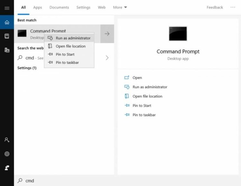This screenshot has height=186, width=241.
Task: Select the Command Prompt best match title
Action: [x=48, y=31]
